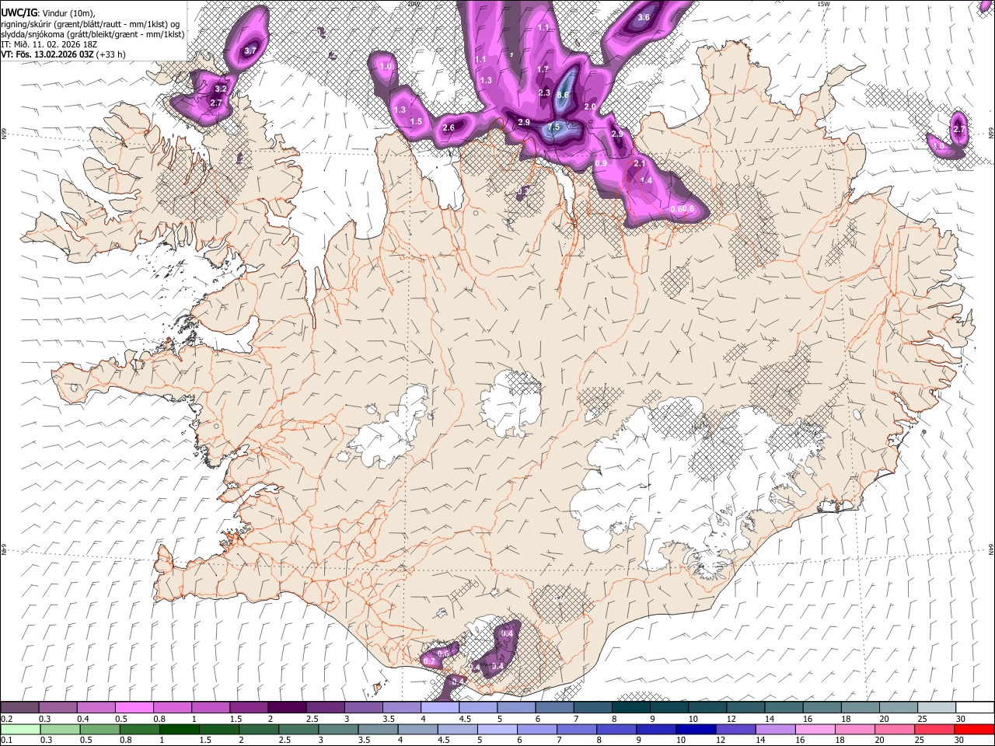Click the 3.6 precipitation value label
995x746 pixels.
click(x=644, y=17)
